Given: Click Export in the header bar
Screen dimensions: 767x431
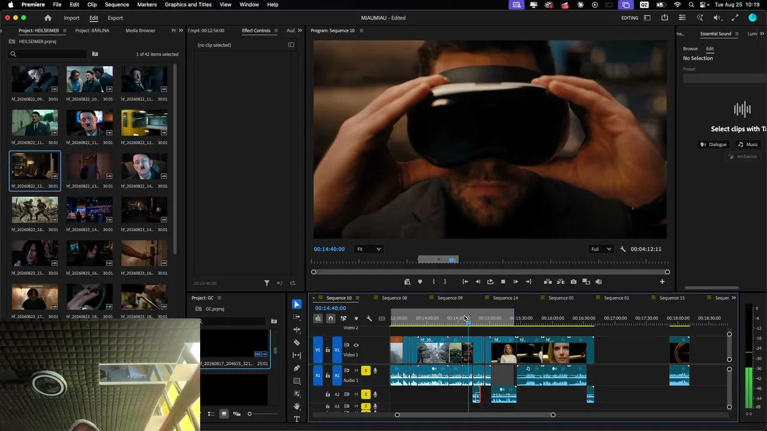Looking at the screenshot, I should [115, 18].
